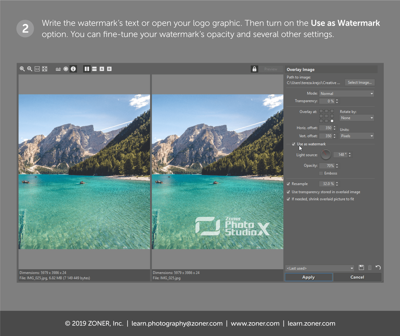Open the Mode dropdown set to Normal
The image size is (400, 336).
coord(346,93)
